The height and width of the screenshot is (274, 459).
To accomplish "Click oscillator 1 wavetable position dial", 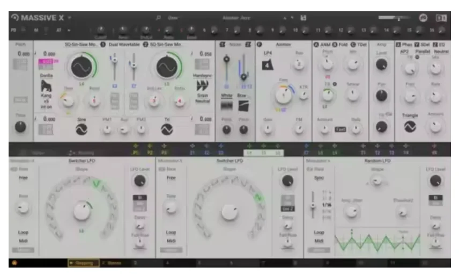I will (x=82, y=67).
